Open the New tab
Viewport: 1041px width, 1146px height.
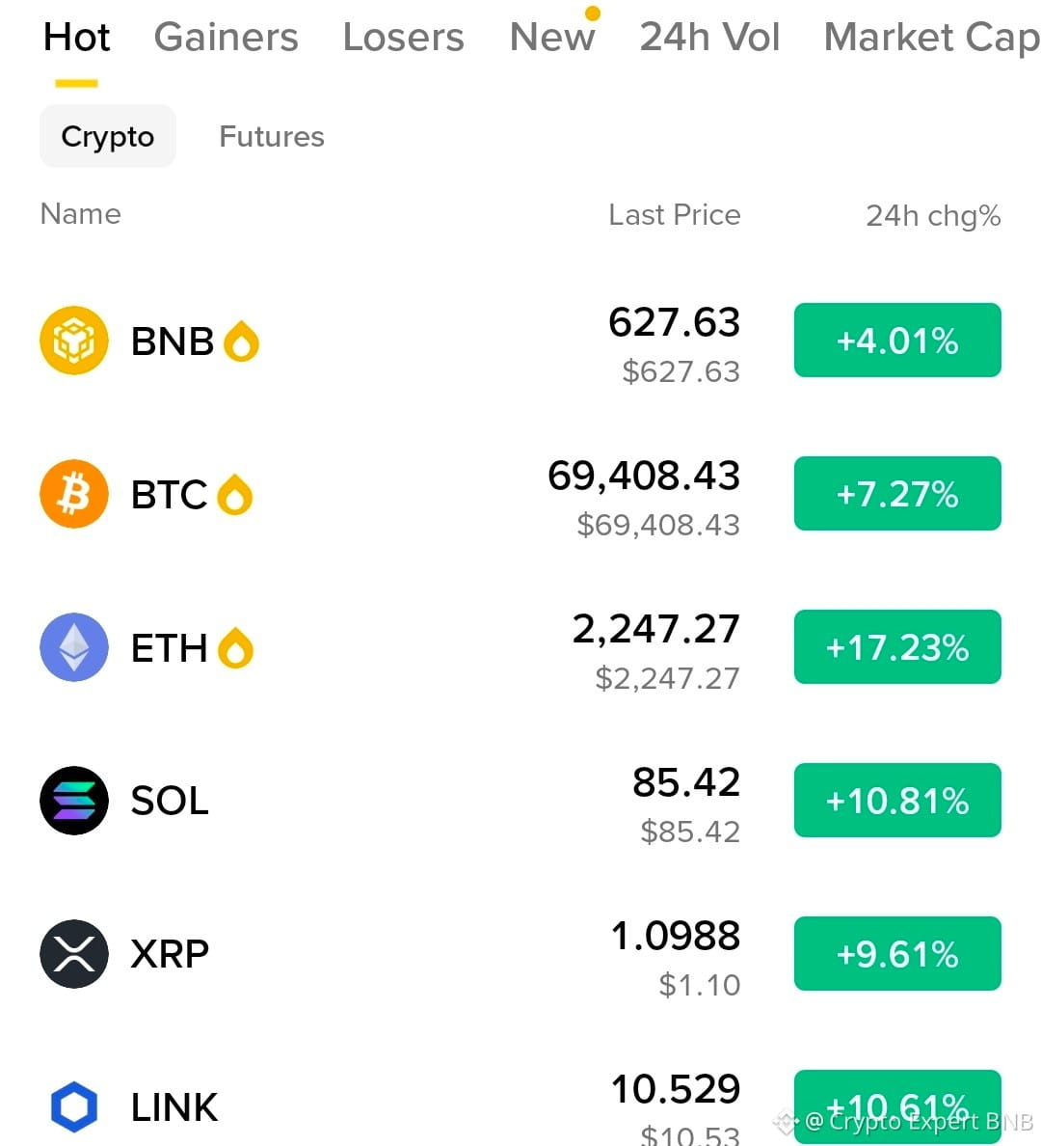click(x=552, y=38)
